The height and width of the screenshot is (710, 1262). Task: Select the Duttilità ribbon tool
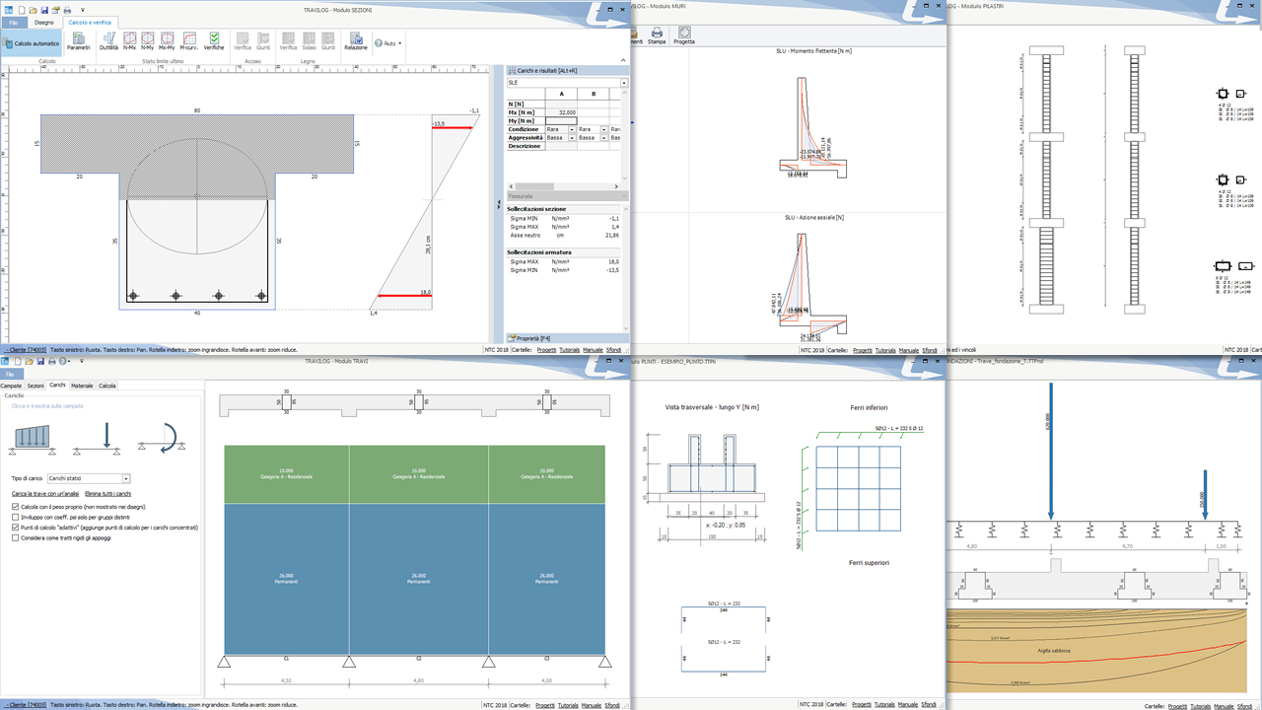[108, 40]
